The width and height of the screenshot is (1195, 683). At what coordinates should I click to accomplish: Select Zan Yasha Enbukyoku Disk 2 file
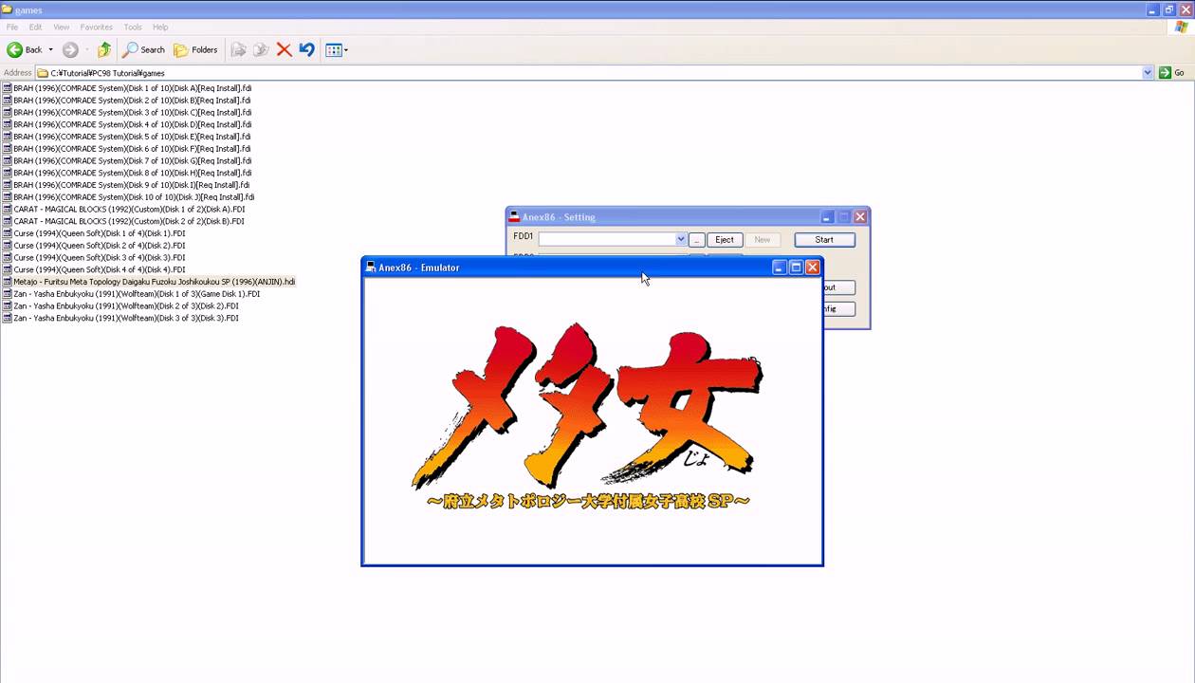click(x=125, y=306)
